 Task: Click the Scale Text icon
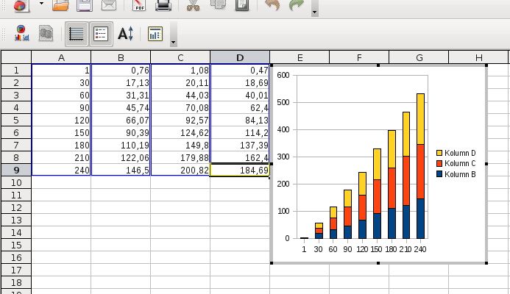pos(126,34)
